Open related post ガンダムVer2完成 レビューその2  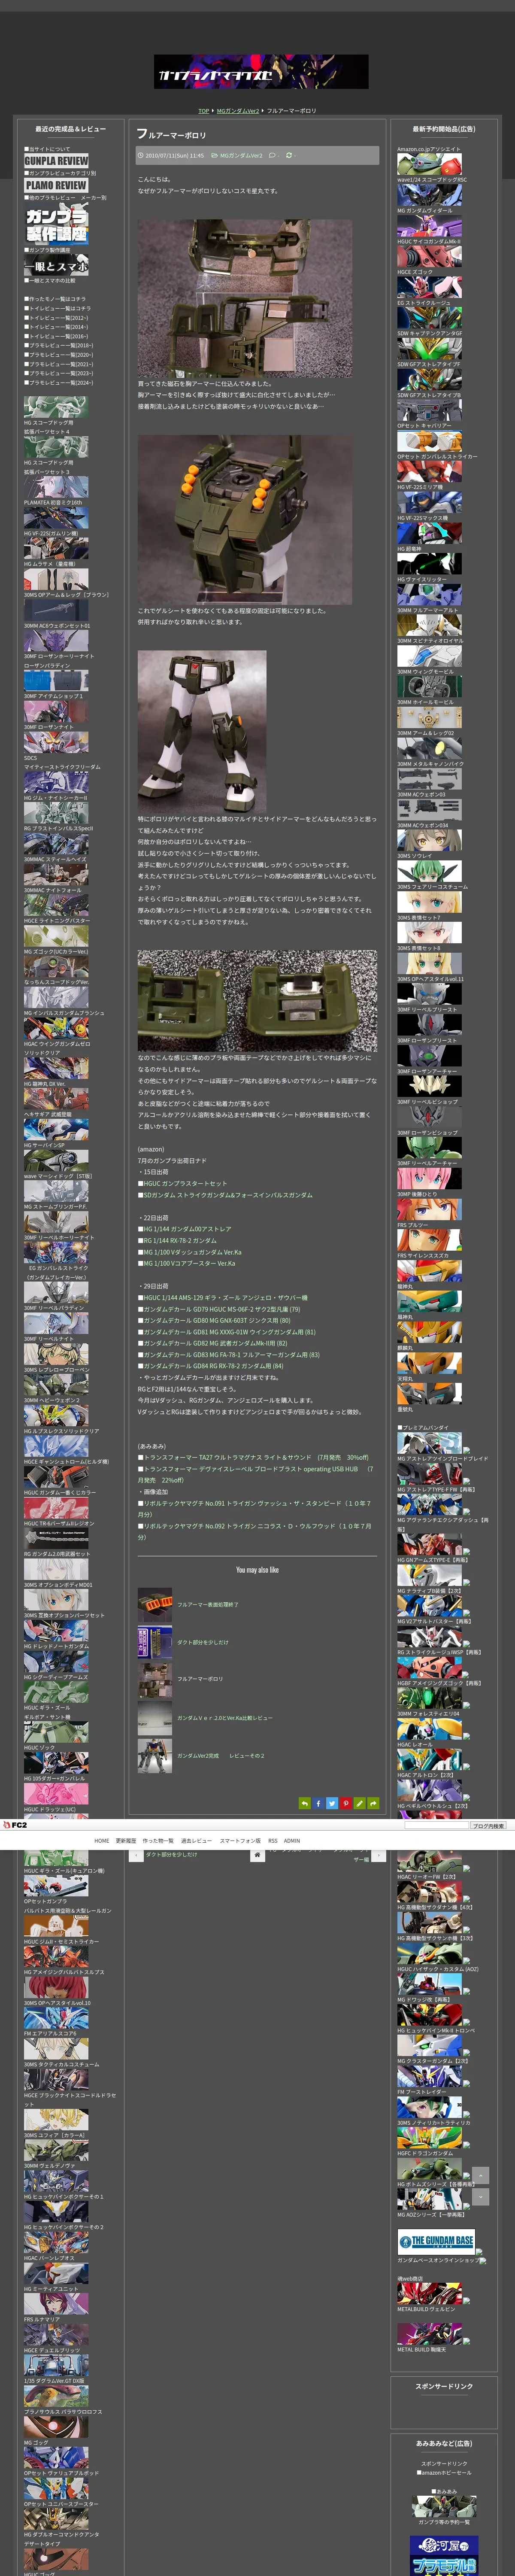pos(221,1755)
